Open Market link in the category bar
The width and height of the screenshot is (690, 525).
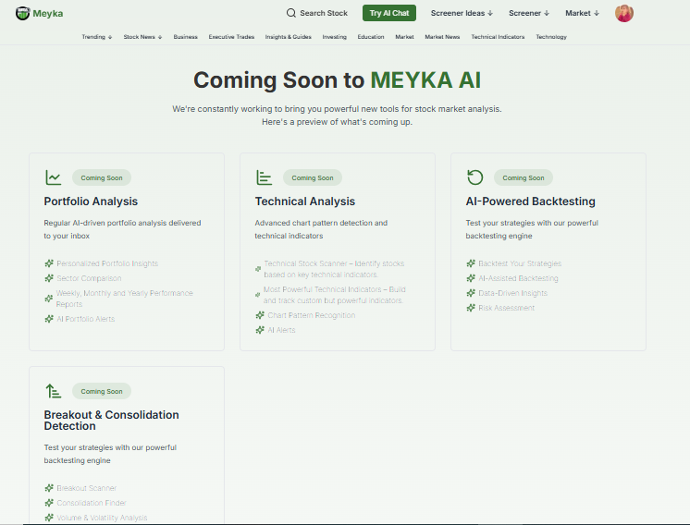[404, 37]
